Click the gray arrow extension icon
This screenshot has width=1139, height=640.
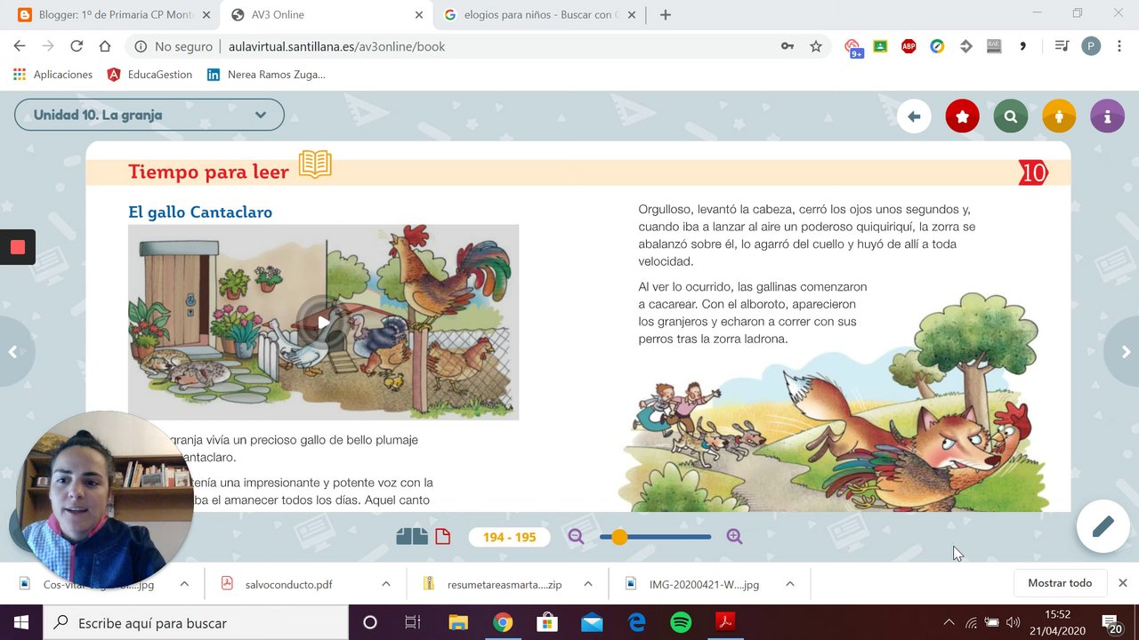965,46
